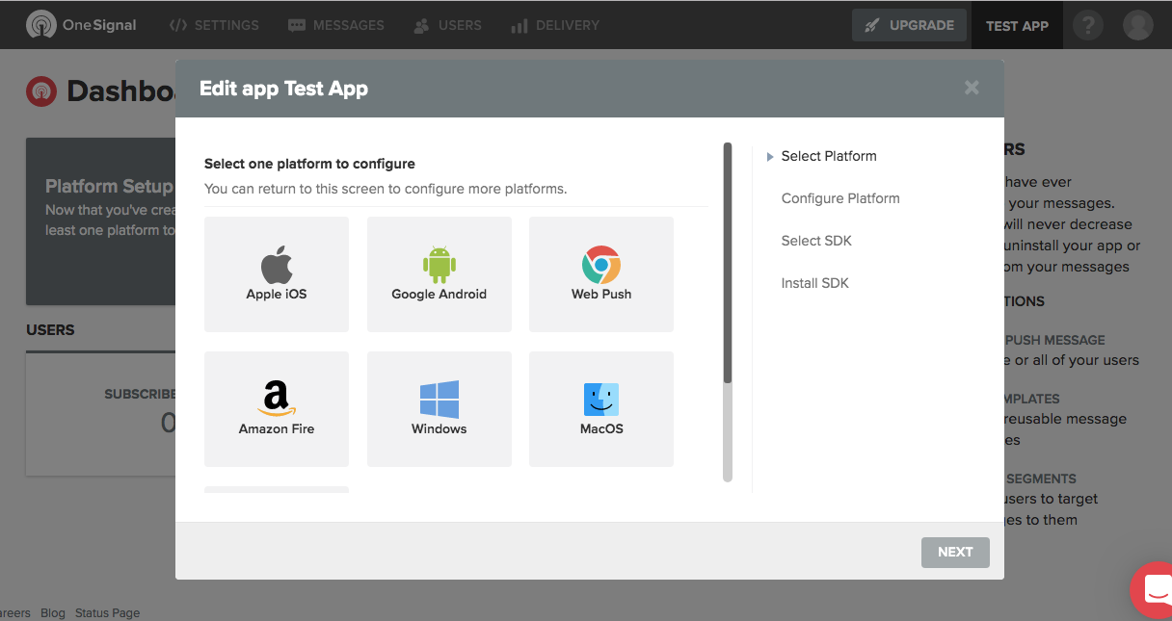
Task: Open the Messages menu
Action: click(336, 25)
